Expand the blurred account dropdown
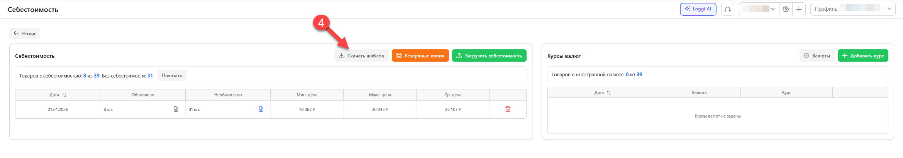The width and height of the screenshot is (903, 158). coord(759,9)
